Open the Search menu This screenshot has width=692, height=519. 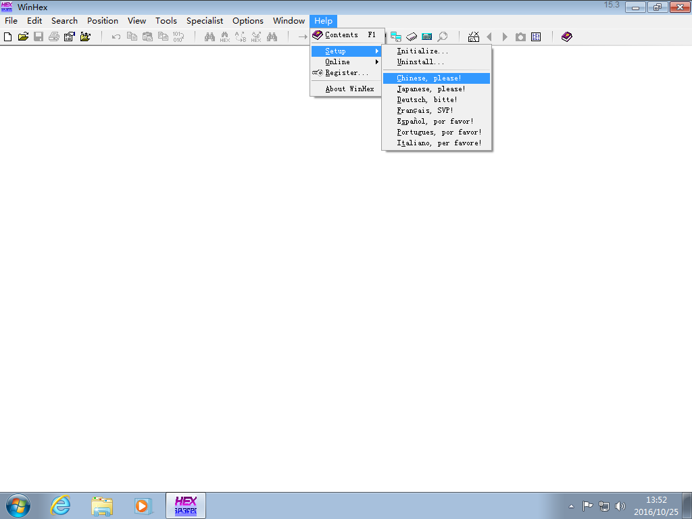[x=64, y=21]
